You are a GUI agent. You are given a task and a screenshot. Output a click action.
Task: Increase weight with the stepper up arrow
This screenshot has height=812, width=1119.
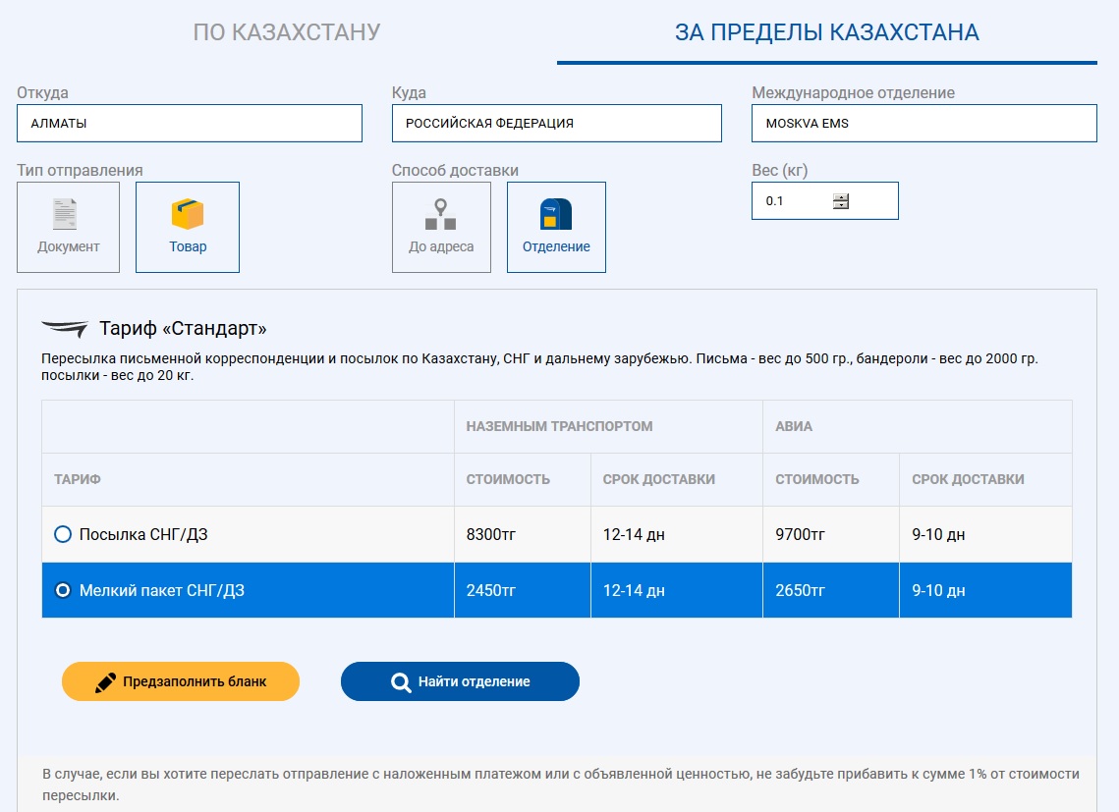coord(840,196)
